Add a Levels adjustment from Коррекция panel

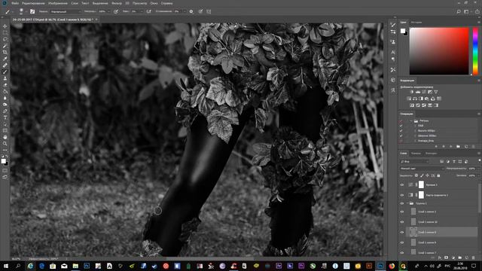418,92
